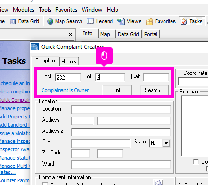The width and height of the screenshot is (208, 185).
Task: Tick the checkbox under Summary box
Action: (196, 161)
